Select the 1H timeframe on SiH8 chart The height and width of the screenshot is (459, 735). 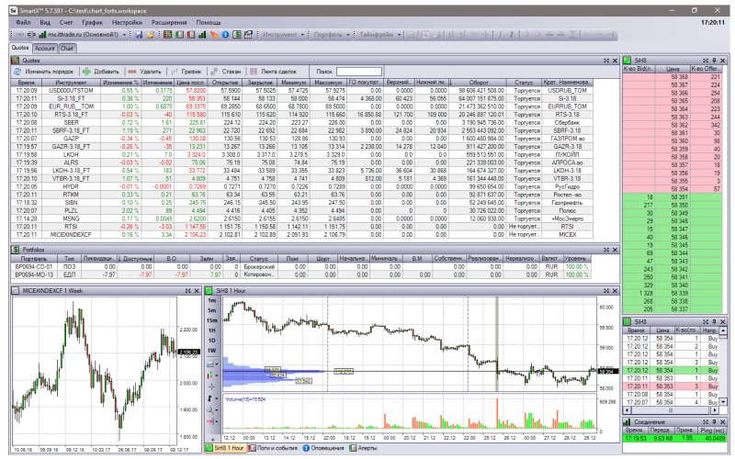(x=212, y=330)
